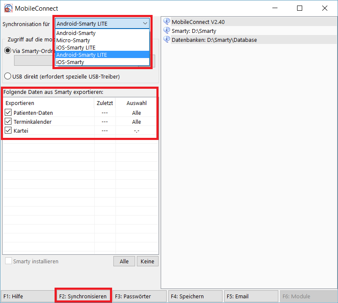
Task: Choose Micro-Smarty from the dropdown list
Action: pyautogui.click(x=102, y=41)
